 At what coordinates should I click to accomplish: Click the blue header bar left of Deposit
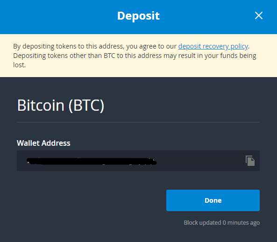click(x=58, y=17)
